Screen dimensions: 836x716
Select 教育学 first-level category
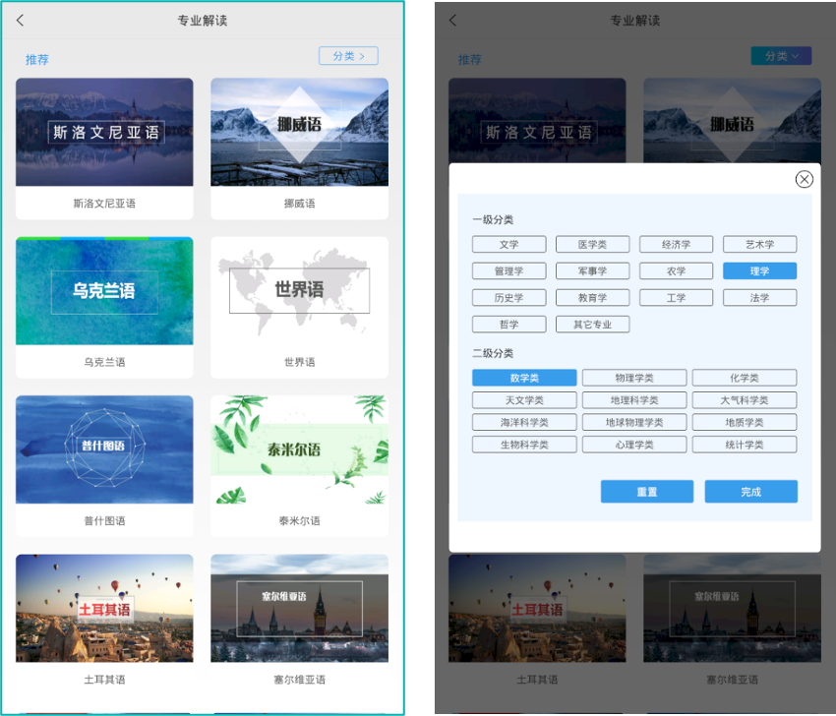coord(592,297)
